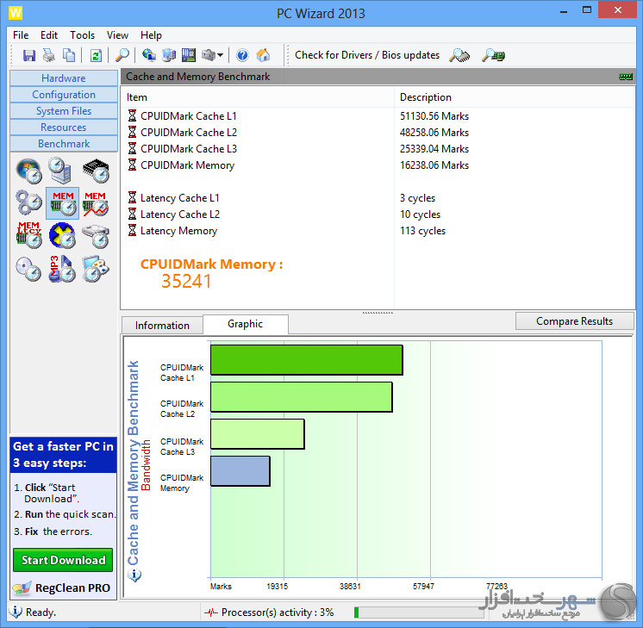Viewport: 643px width, 628px height.
Task: Open the home icon in the toolbar
Action: point(263,55)
